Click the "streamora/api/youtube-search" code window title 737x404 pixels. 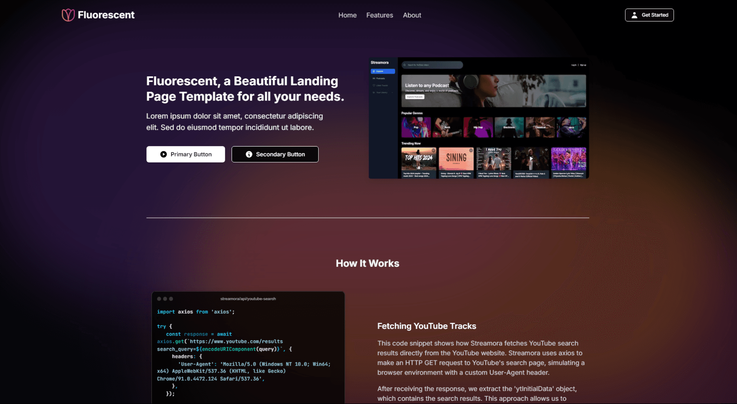pos(248,299)
